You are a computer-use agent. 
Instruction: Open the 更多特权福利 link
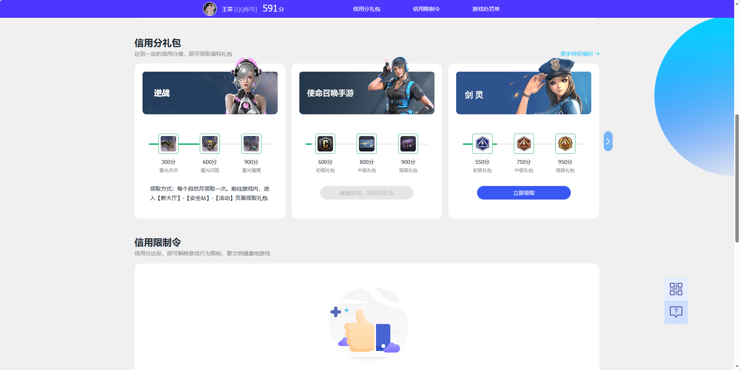[x=580, y=54]
